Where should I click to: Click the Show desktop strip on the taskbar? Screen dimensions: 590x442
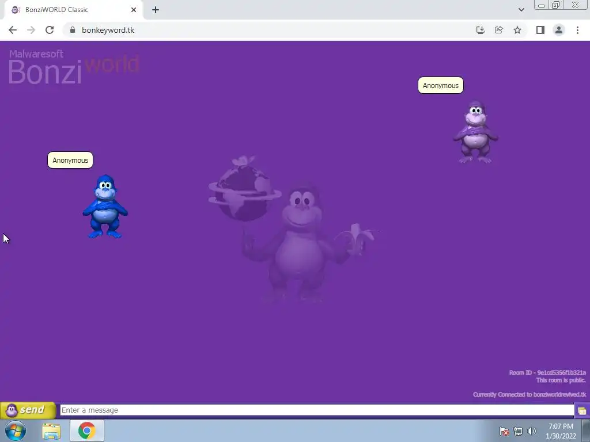coord(586,430)
